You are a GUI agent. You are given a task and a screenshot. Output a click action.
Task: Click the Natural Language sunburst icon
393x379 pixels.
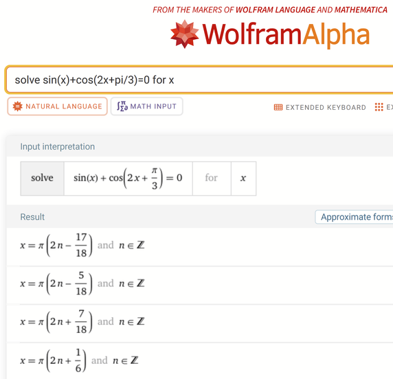18,106
